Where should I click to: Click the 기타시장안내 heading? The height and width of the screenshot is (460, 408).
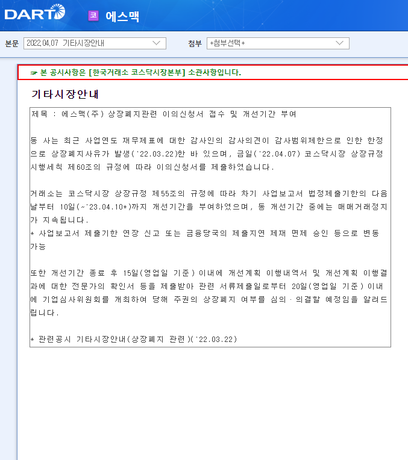pos(65,94)
